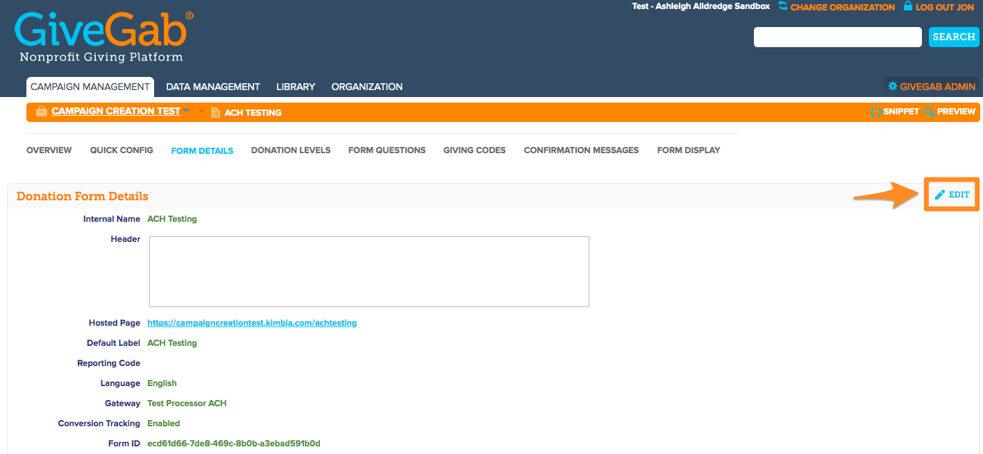Click the Internal Name value ACH Testing
Viewport: 983px width, 454px height.
tap(172, 219)
